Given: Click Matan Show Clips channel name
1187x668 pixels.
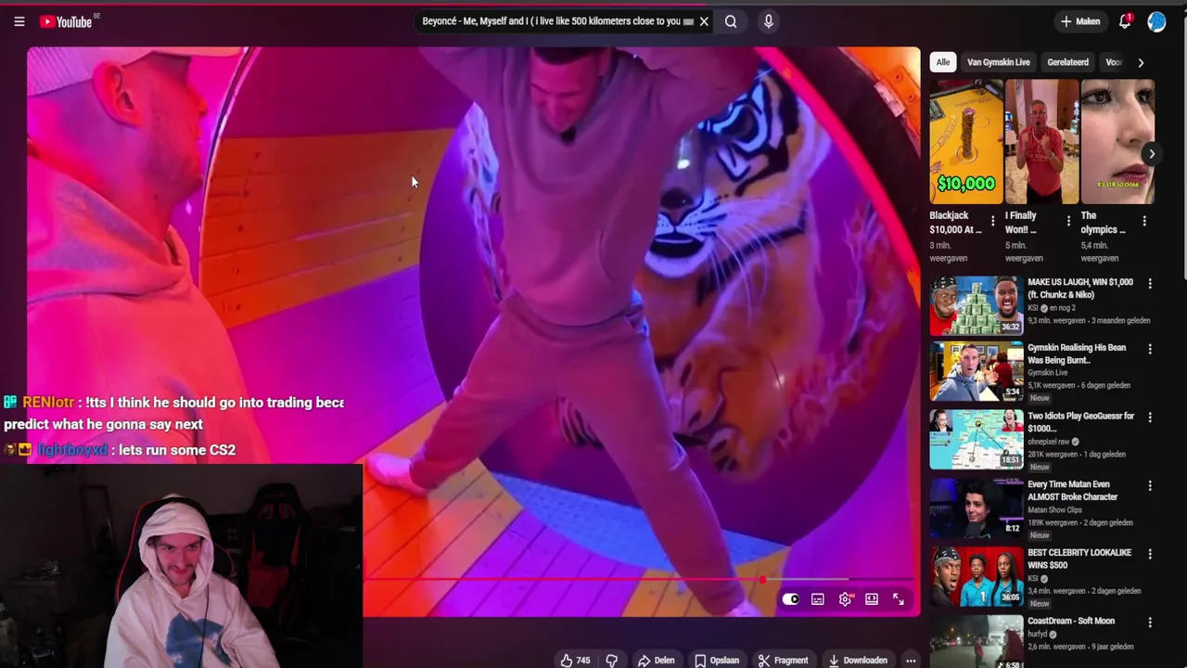Looking at the screenshot, I should pyautogui.click(x=1054, y=510).
